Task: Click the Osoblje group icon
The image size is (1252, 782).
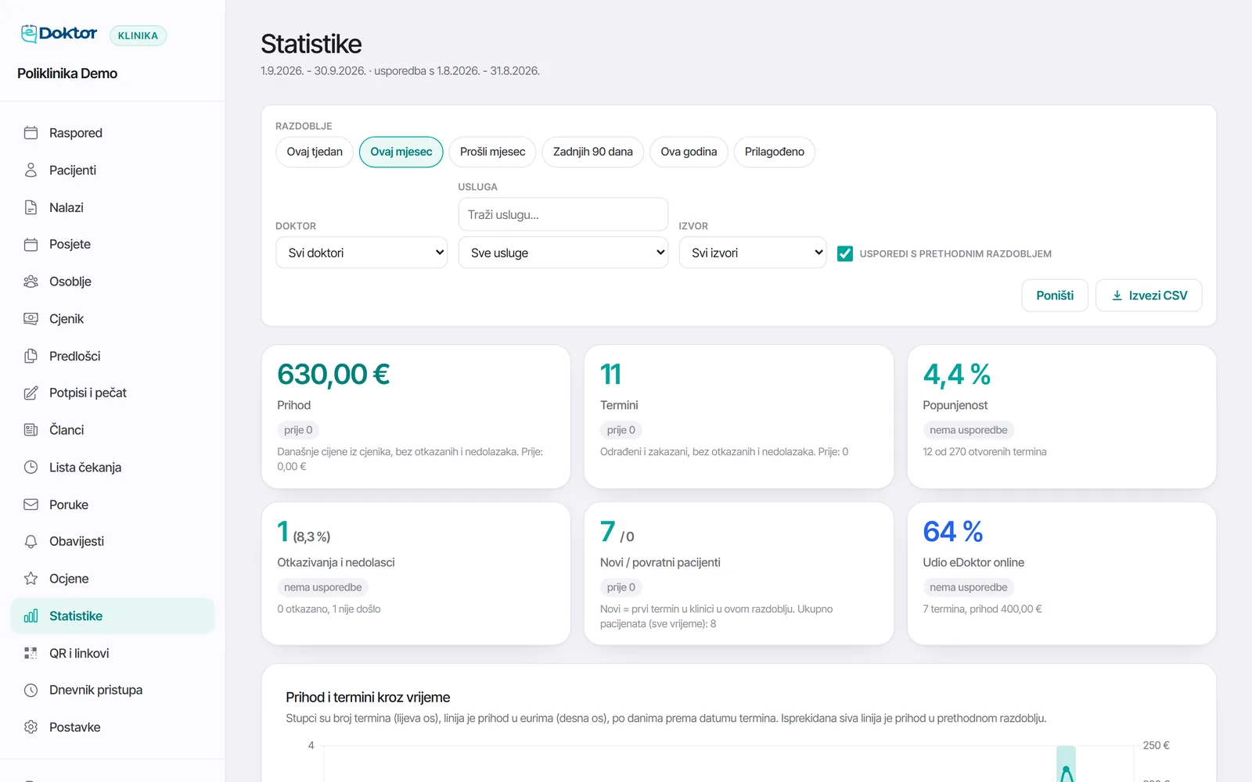Action: coord(31,282)
